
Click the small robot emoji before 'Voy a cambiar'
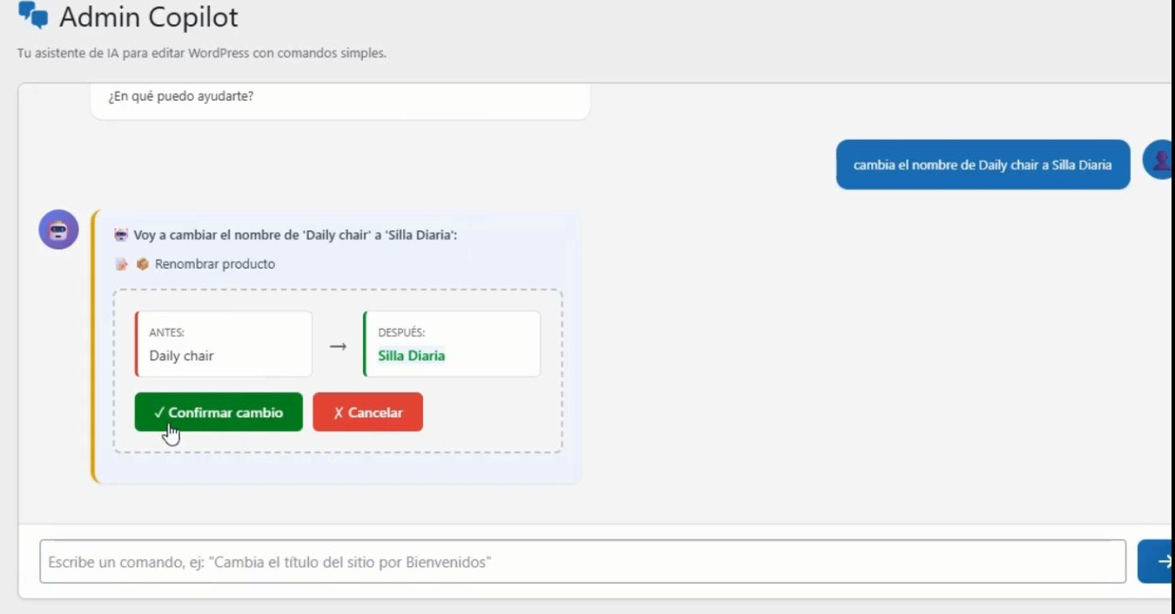point(121,235)
